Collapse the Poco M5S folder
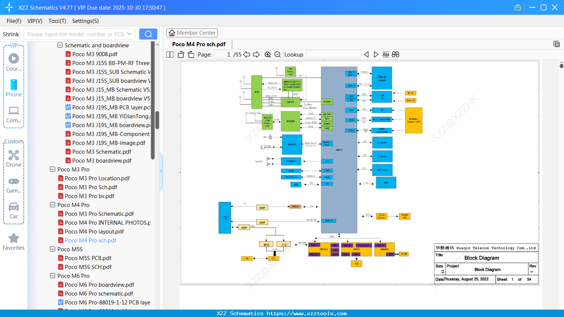The image size is (564, 317). pyautogui.click(x=53, y=249)
